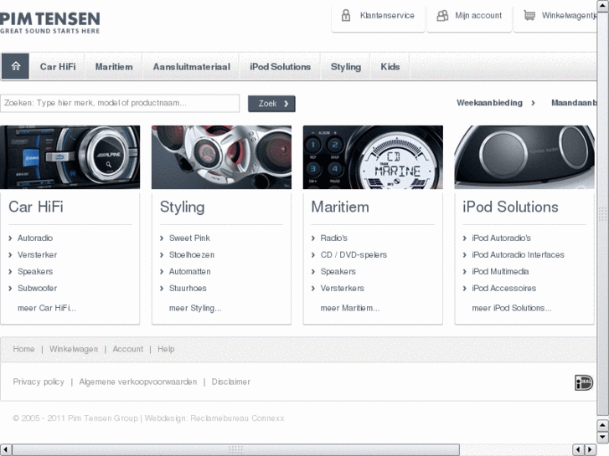Image resolution: width=609 pixels, height=456 pixels.
Task: Open iPod Accessoires link
Action: point(503,288)
